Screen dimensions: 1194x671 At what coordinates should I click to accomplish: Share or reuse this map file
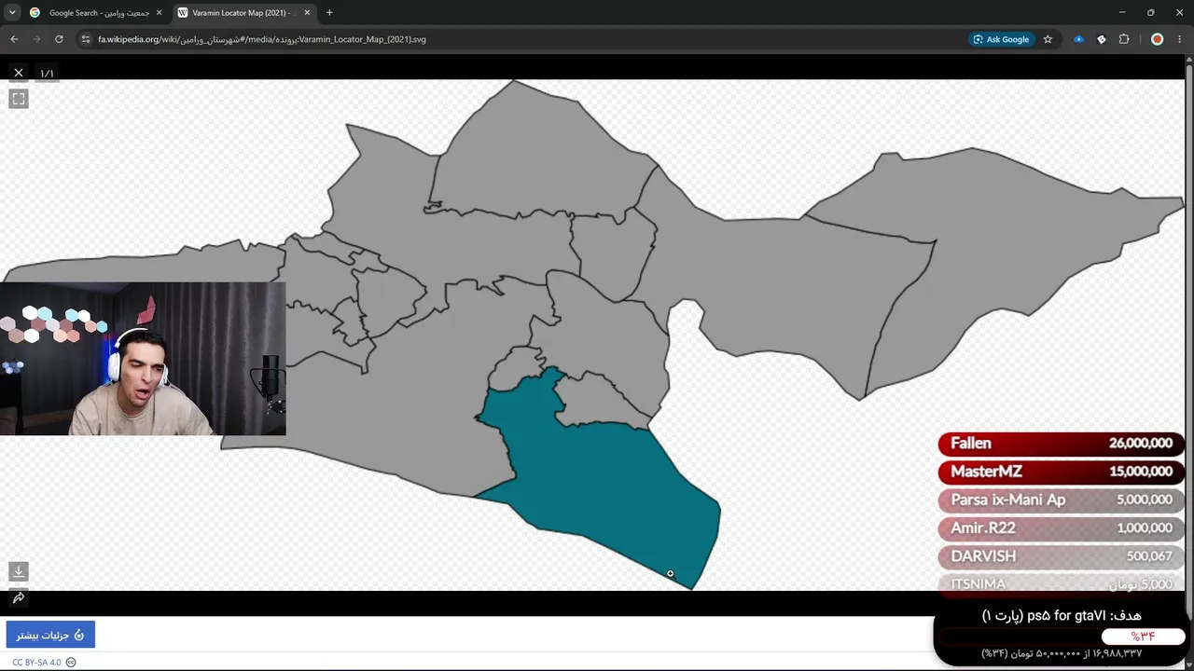point(19,597)
